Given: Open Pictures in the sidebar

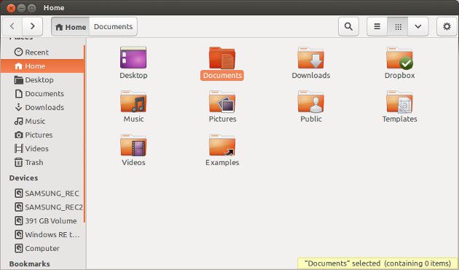Looking at the screenshot, I should pos(42,135).
